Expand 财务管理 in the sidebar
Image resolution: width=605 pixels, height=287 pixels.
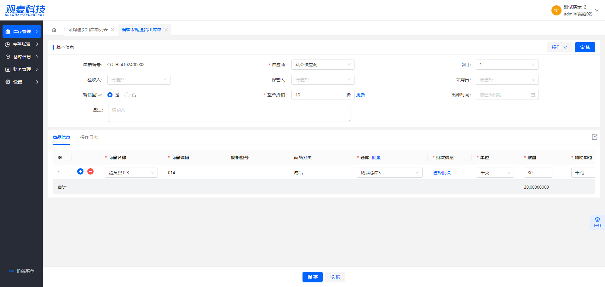(x=21, y=69)
